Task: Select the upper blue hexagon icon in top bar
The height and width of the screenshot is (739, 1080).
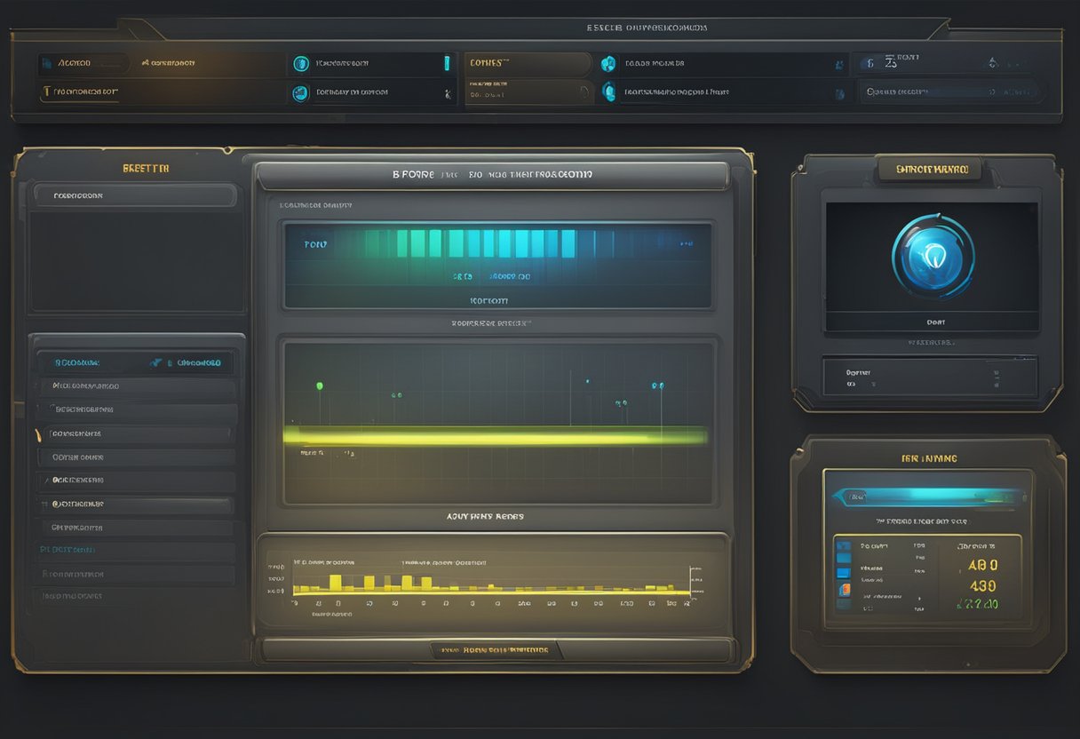Action: (x=607, y=63)
